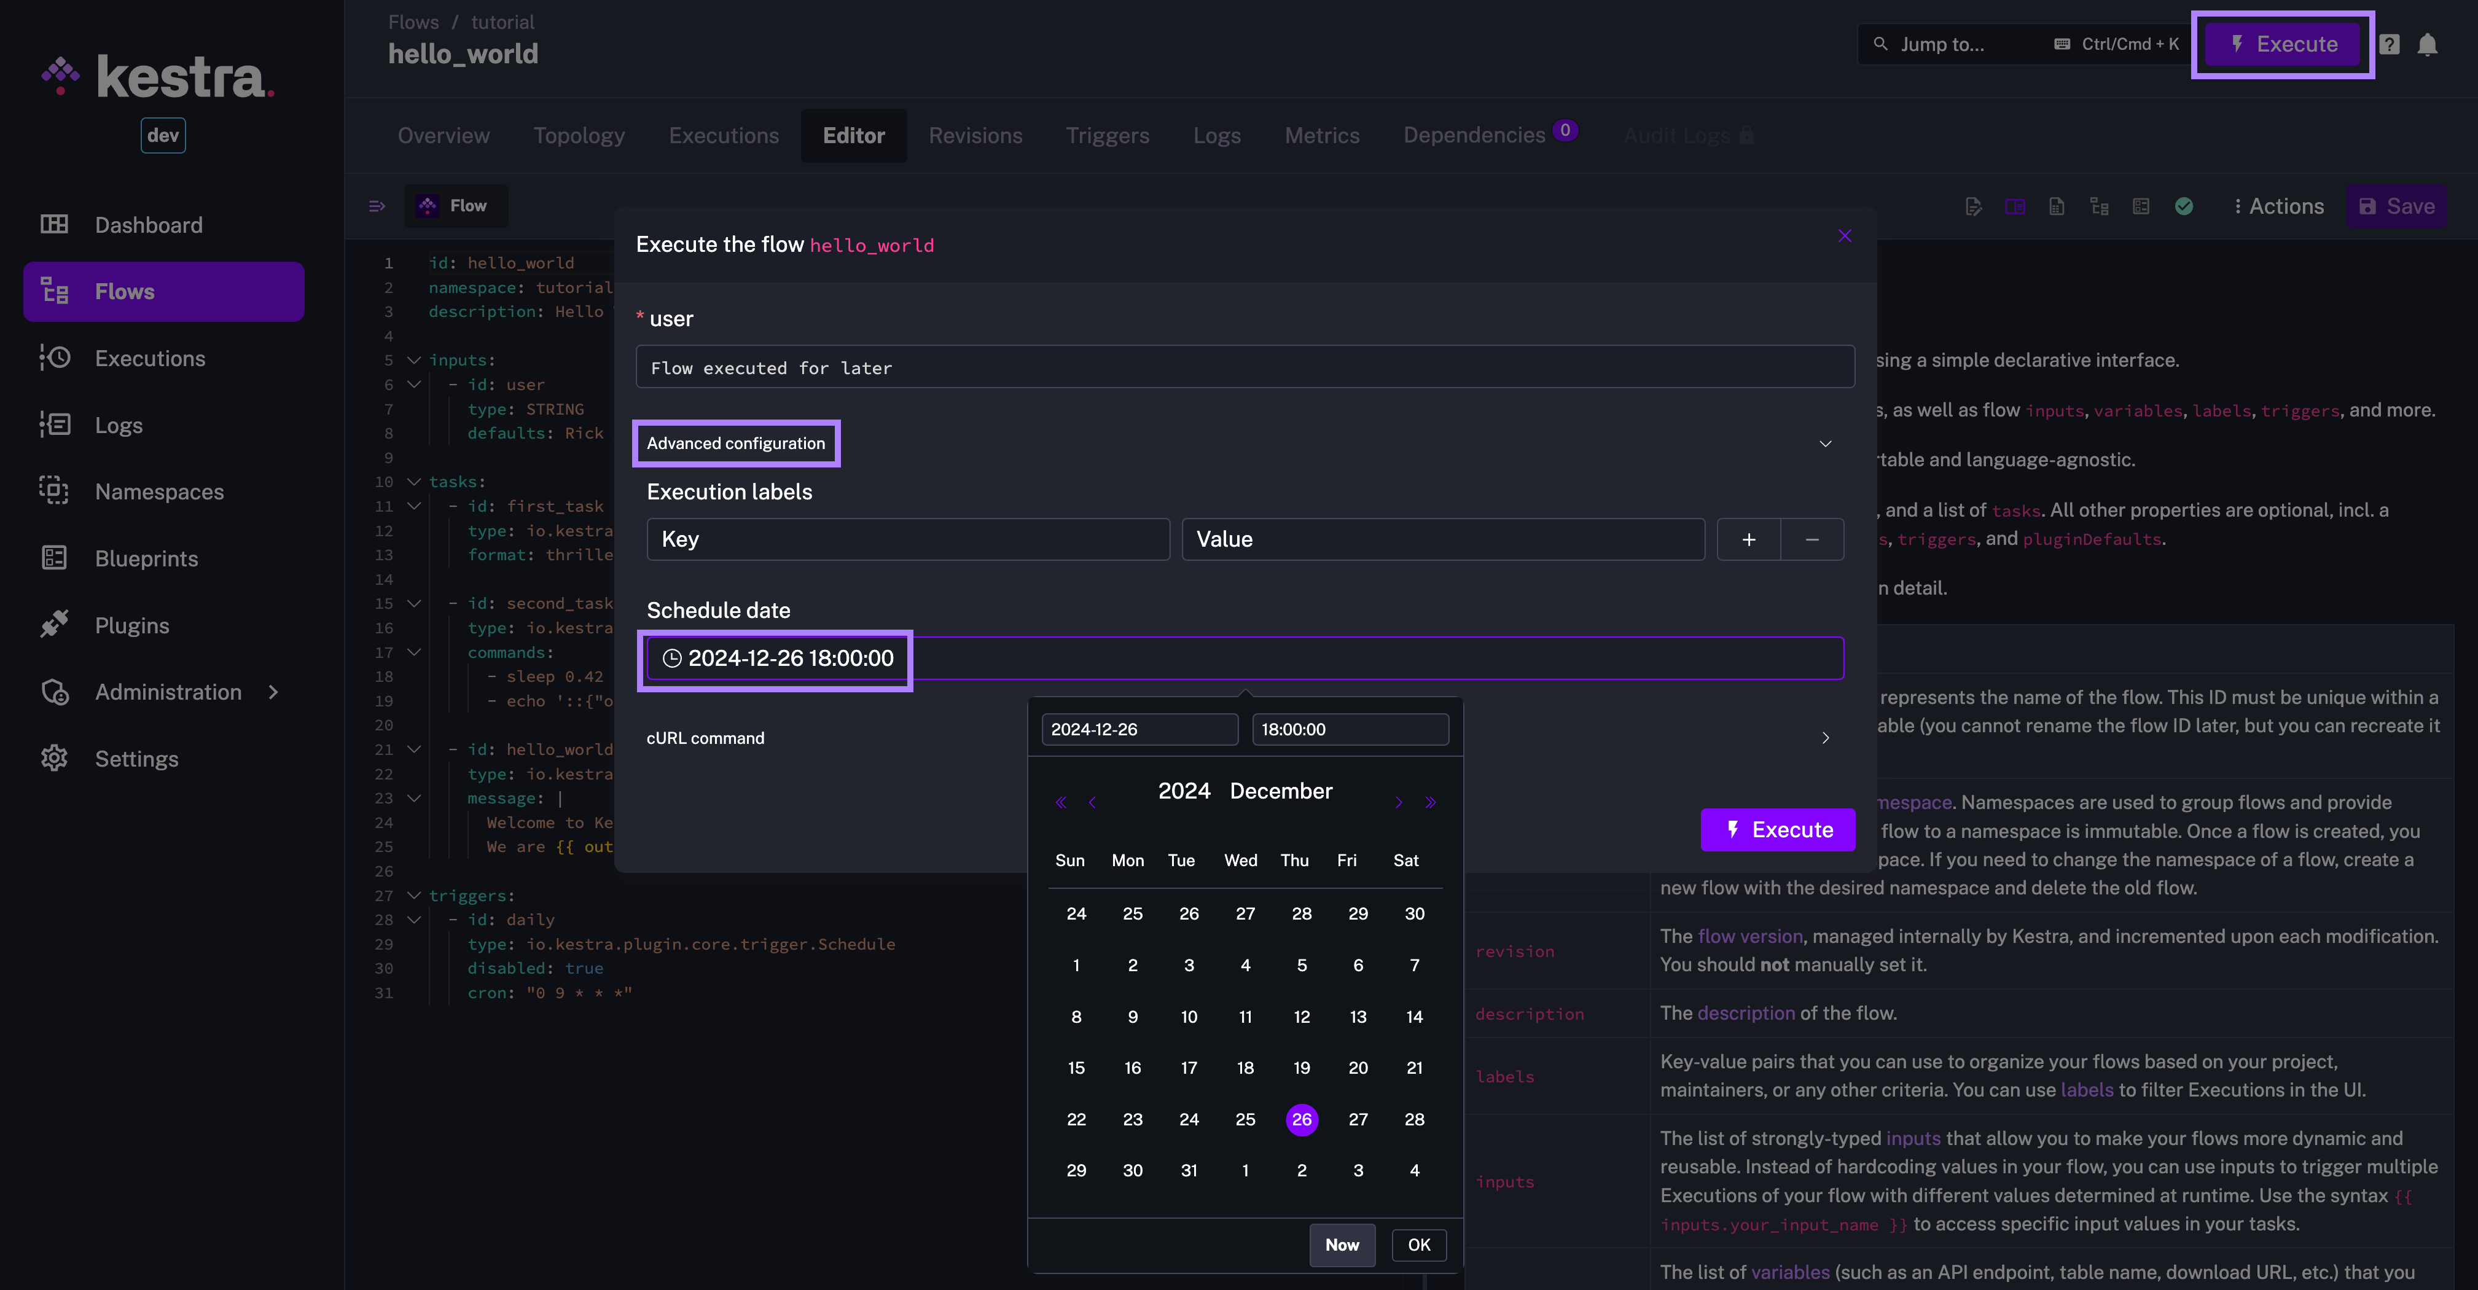The height and width of the screenshot is (1290, 2478).
Task: Click the Plugins sidebar icon
Action: tap(54, 625)
